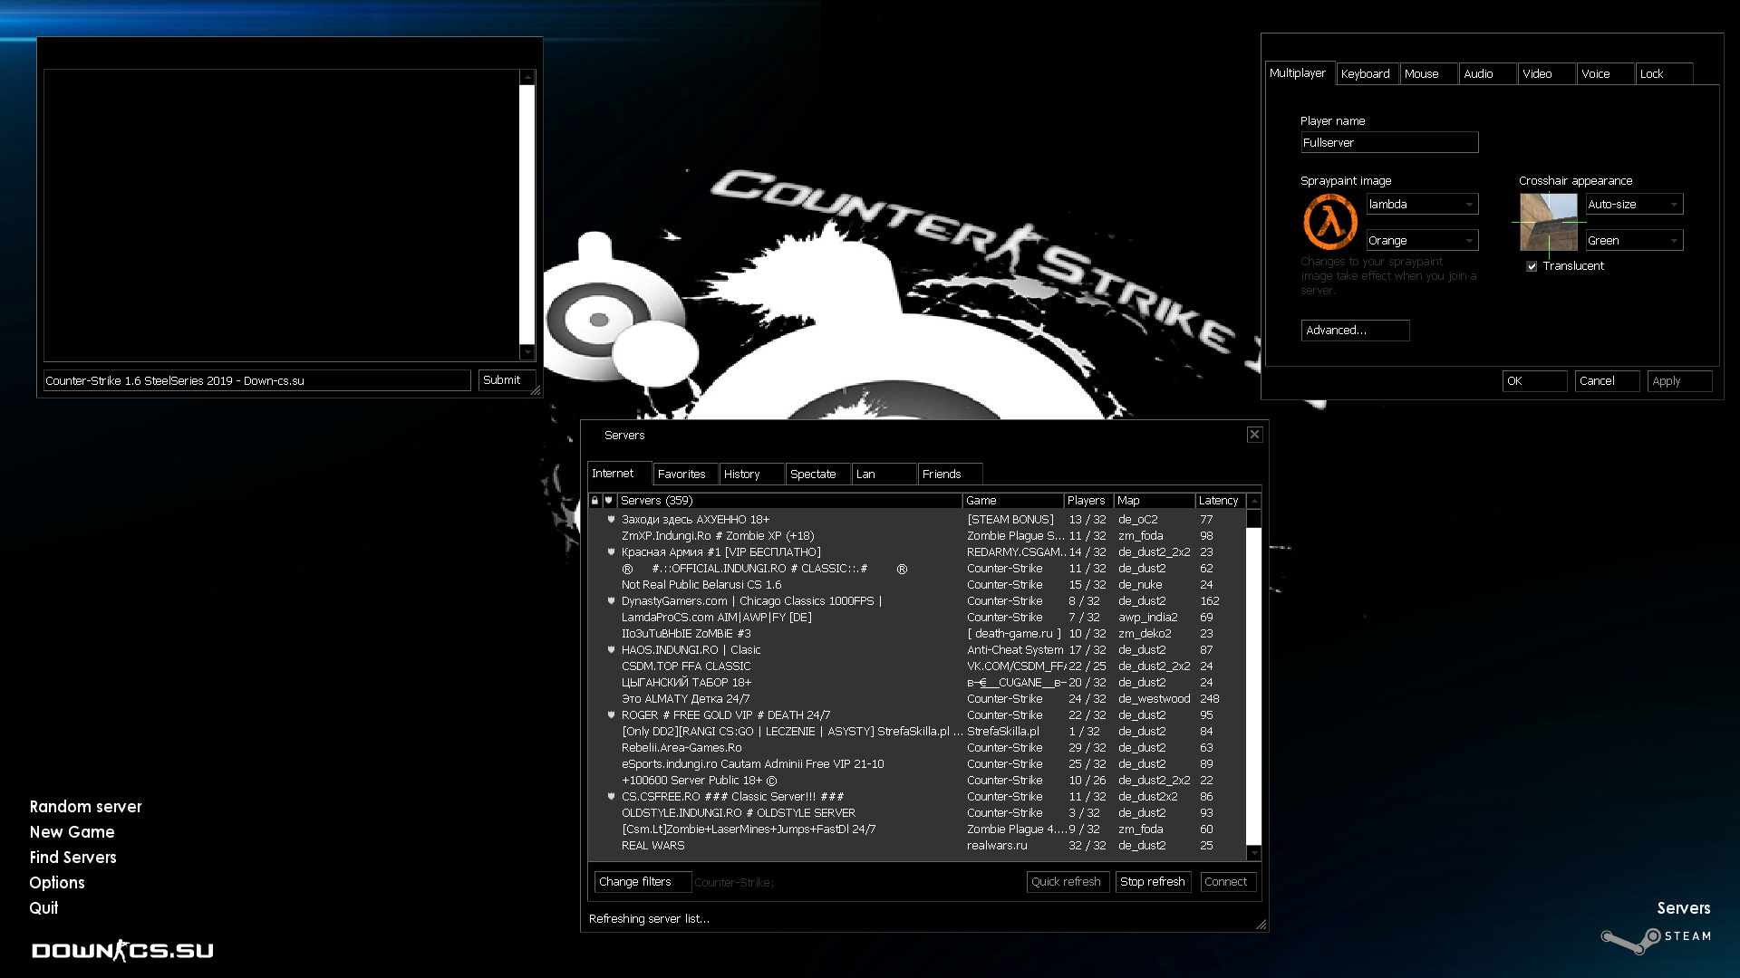Click the lambda sprayimage preview icon
Viewport: 1740px width, 978px height.
point(1329,221)
